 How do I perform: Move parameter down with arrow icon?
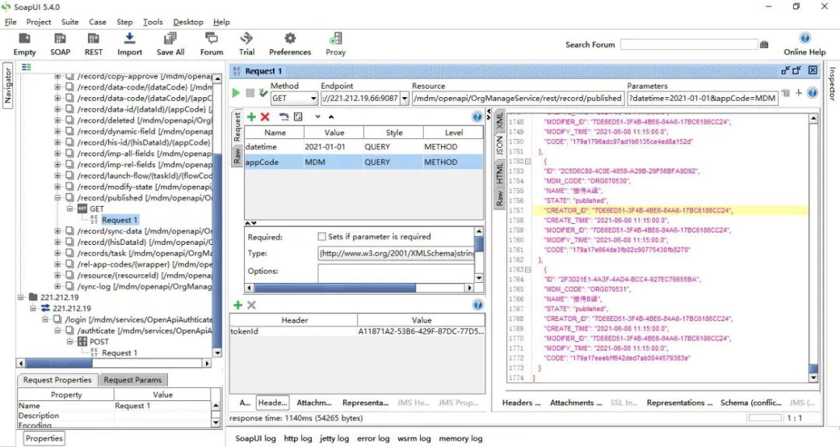click(x=317, y=117)
